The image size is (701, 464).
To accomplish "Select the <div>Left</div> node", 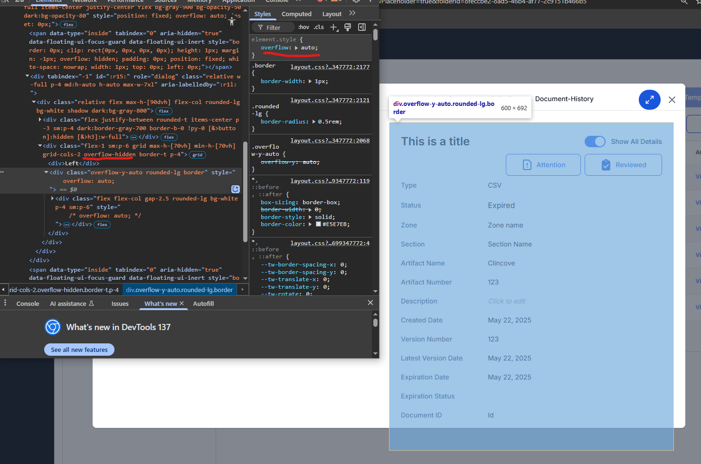I will click(74, 163).
